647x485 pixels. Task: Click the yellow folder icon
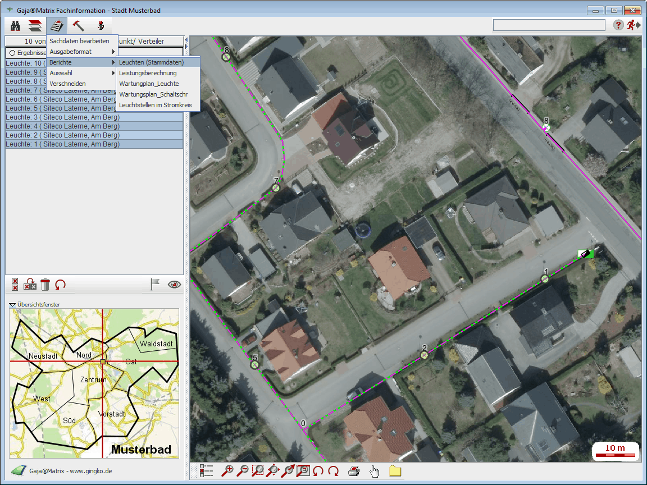tap(395, 471)
